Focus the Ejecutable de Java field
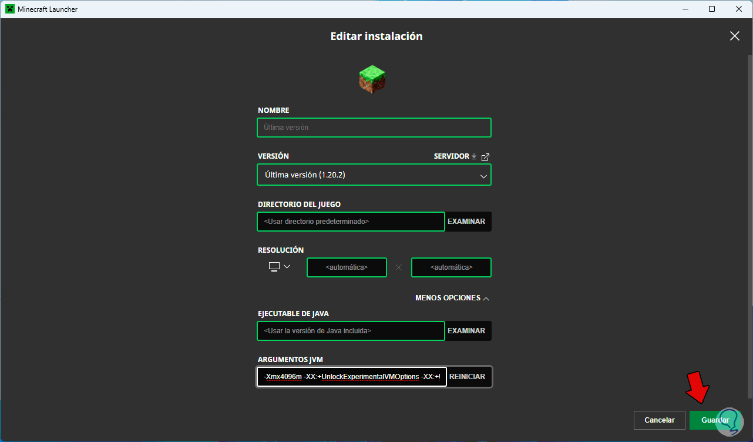Screen dimensions: 753x442 point(351,331)
